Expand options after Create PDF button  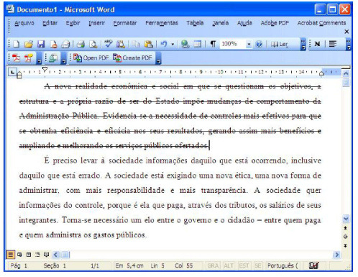tap(158, 59)
